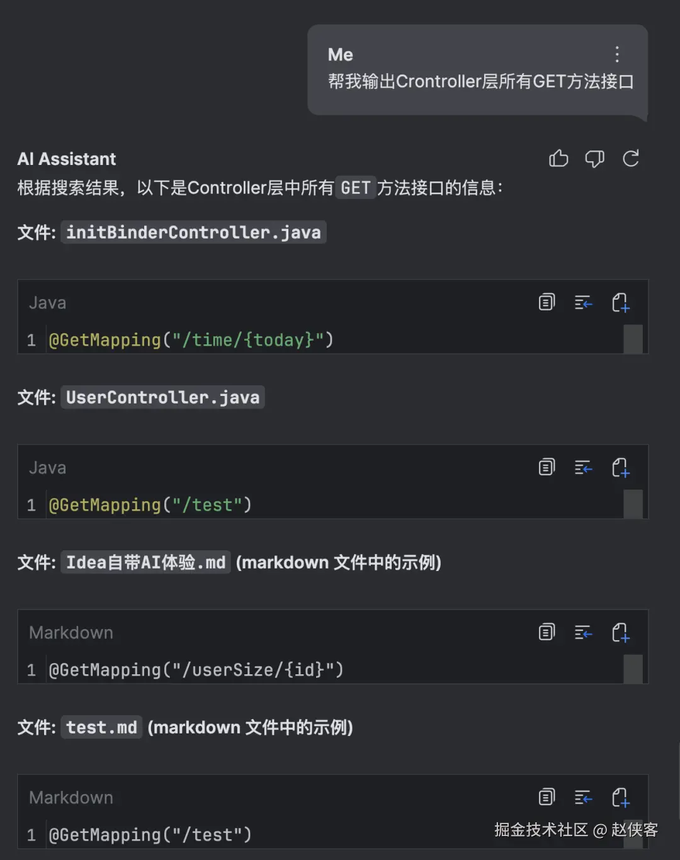Insert UserController /test snippet at caret

[583, 468]
